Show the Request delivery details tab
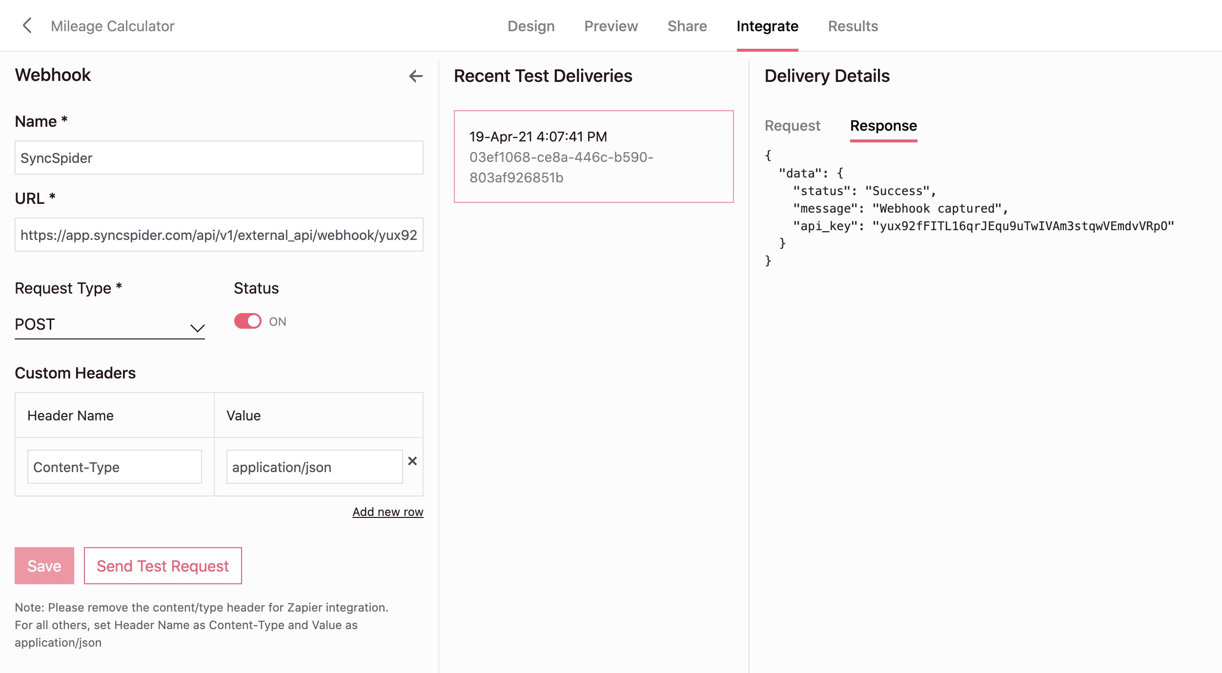Viewport: 1222px width, 673px height. [x=793, y=126]
